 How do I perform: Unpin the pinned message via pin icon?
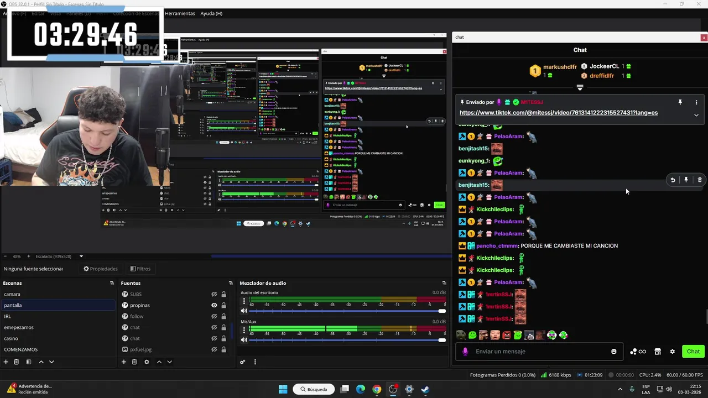680,102
